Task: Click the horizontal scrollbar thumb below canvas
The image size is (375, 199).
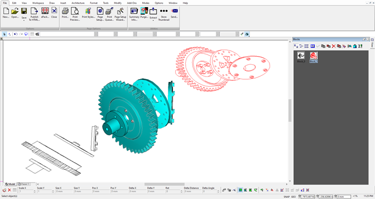Action: (164, 184)
